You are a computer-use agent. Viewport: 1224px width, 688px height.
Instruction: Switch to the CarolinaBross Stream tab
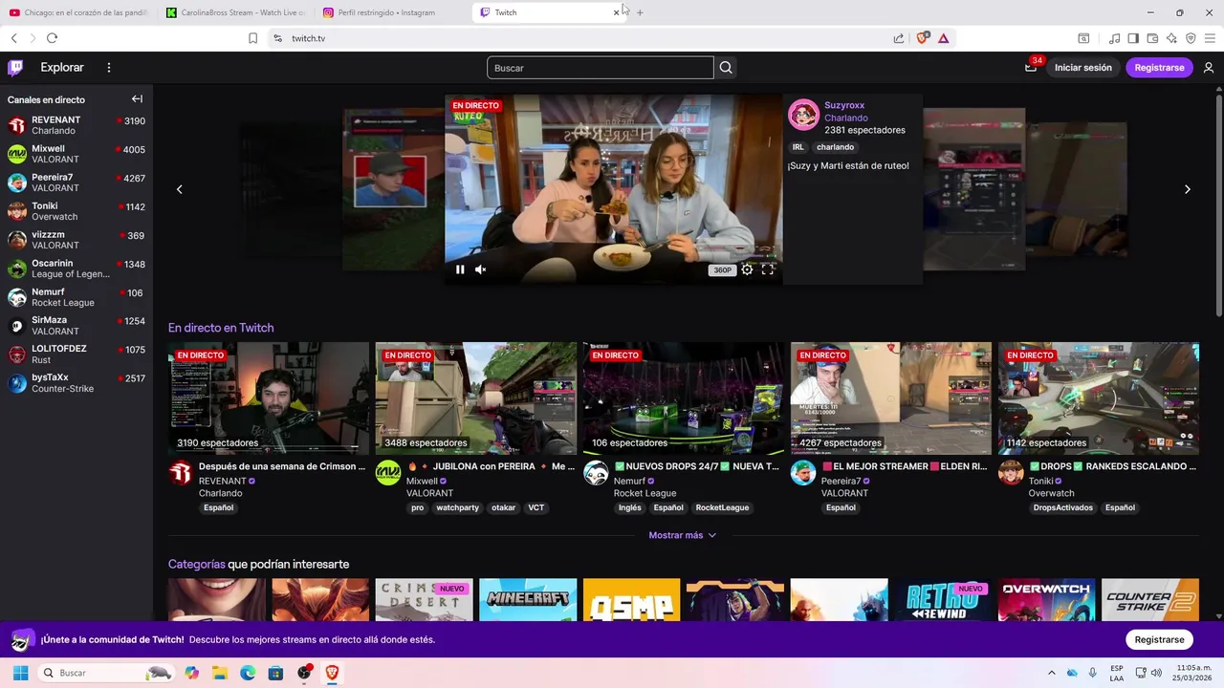point(235,12)
